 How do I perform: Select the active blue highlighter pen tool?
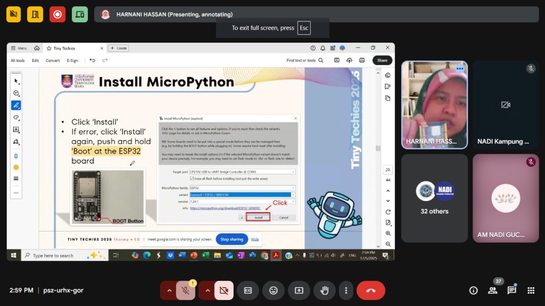coord(16,105)
